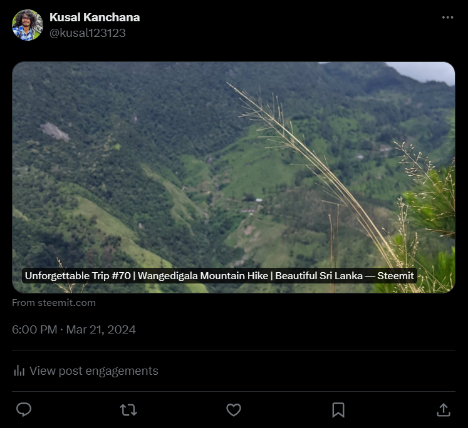
Task: Open the 'From steemit.com' source link
Action: coord(54,303)
